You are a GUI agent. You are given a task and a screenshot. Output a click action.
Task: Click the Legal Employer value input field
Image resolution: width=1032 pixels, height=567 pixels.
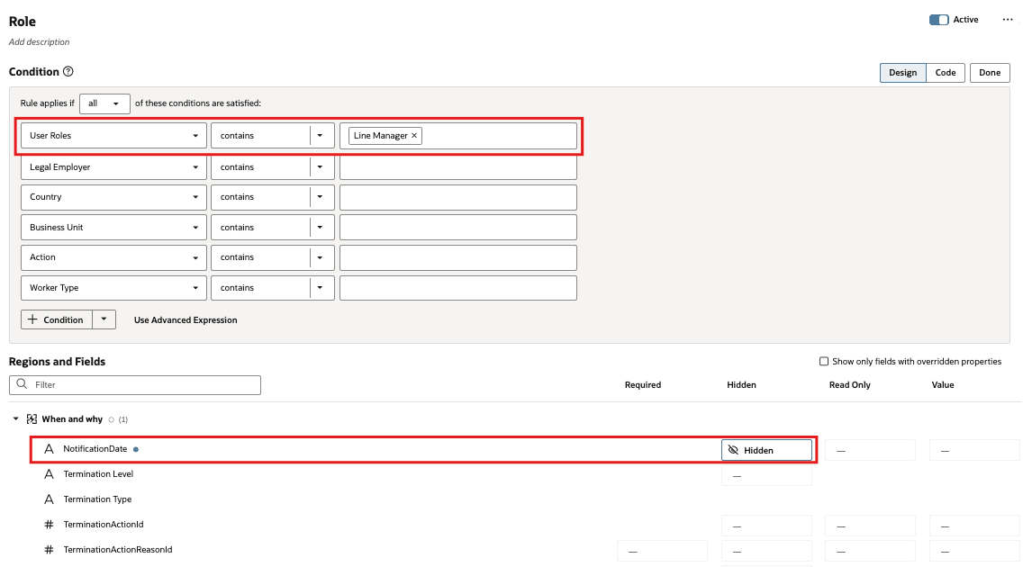pos(458,167)
